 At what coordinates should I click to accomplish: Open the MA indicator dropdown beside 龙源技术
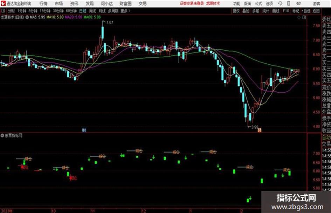click(27, 17)
